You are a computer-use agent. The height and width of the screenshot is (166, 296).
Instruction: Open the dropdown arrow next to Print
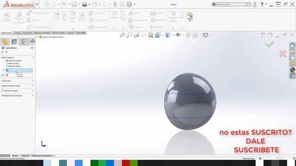point(89,4)
